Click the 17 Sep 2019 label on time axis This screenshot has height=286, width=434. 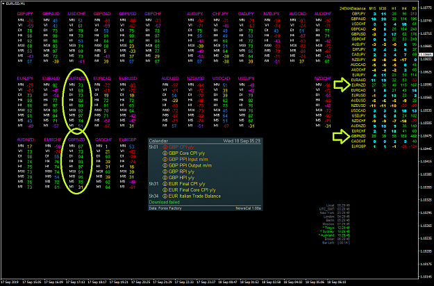(x=10, y=282)
